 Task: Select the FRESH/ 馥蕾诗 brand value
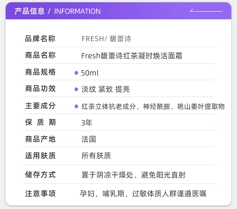[x=106, y=39]
